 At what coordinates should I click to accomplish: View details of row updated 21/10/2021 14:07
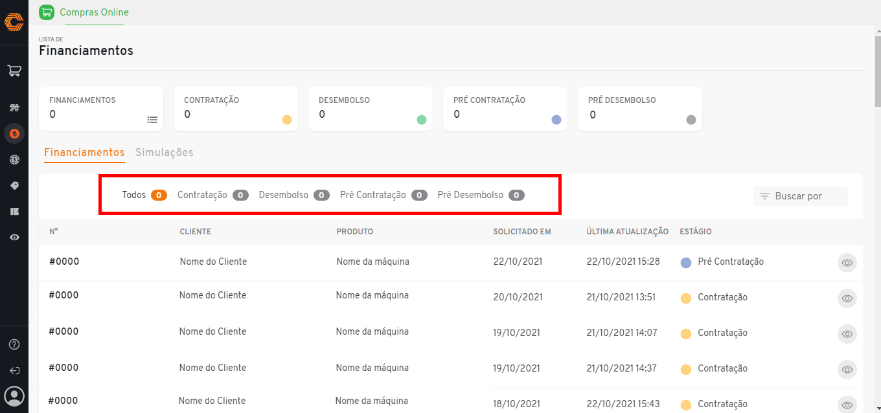click(x=847, y=334)
